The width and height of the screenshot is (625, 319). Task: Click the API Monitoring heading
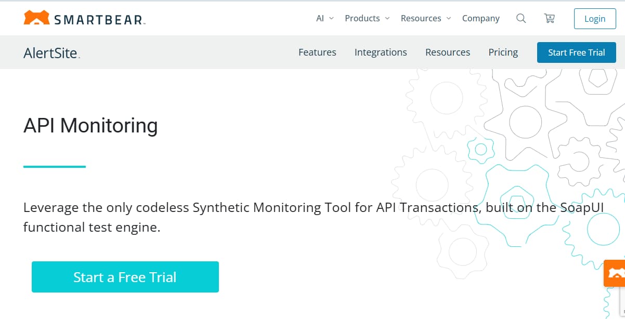click(x=90, y=125)
